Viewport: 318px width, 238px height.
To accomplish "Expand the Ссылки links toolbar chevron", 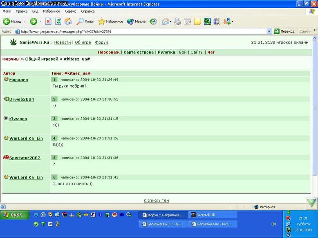I will coord(316,30).
